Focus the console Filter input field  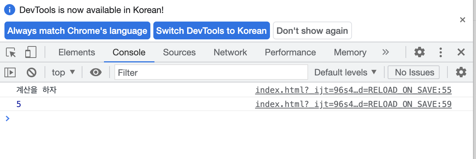(x=211, y=72)
